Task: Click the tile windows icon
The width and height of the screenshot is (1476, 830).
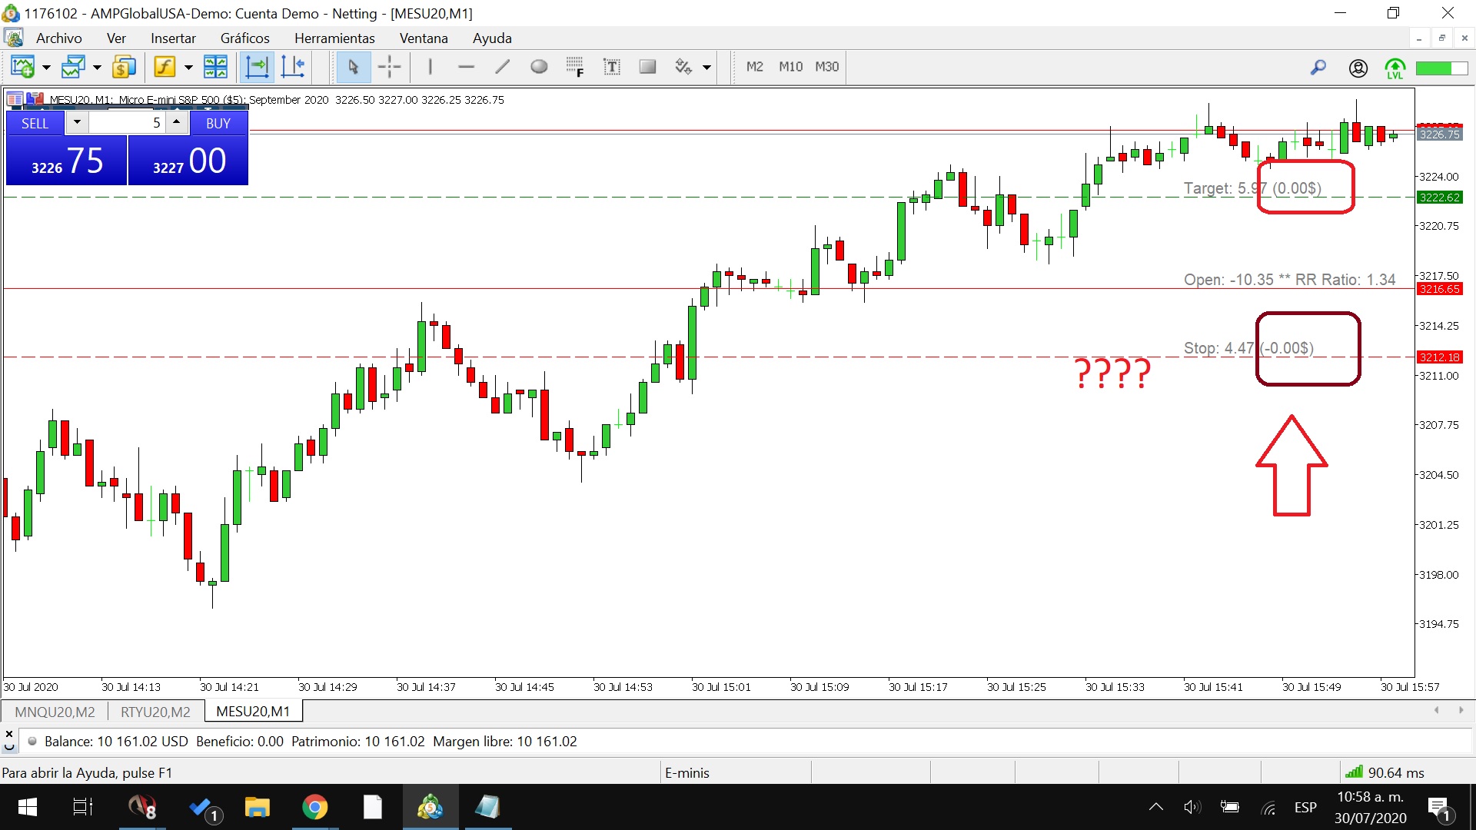Action: point(215,68)
